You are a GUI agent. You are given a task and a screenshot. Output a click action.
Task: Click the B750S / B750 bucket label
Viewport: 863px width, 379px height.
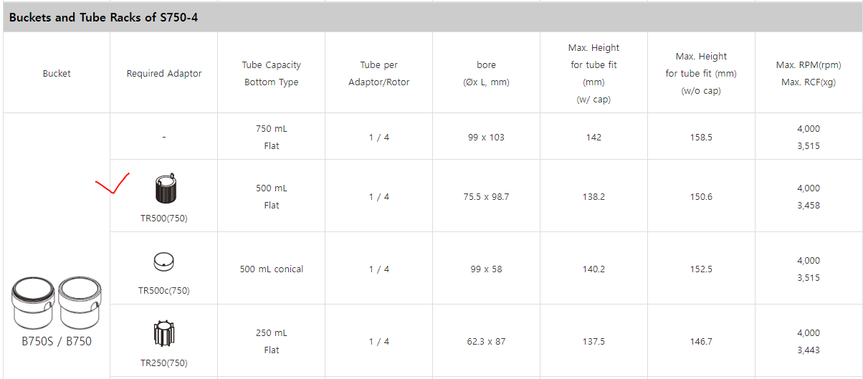point(57,341)
